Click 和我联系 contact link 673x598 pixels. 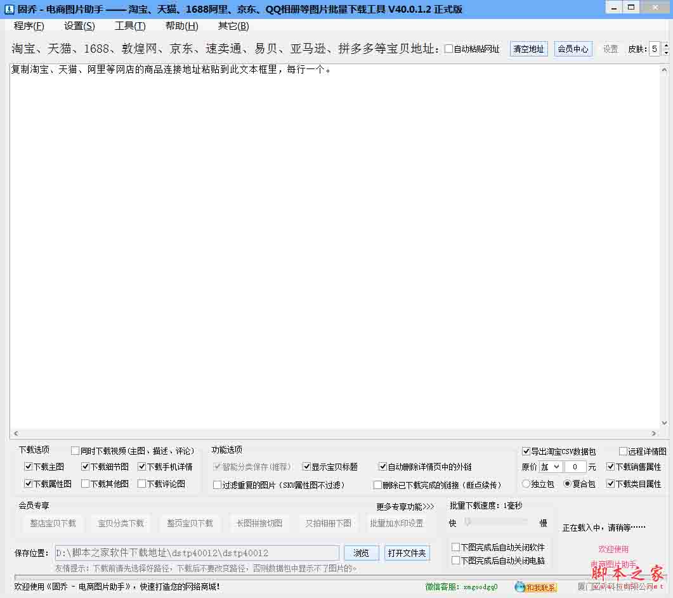click(x=541, y=587)
